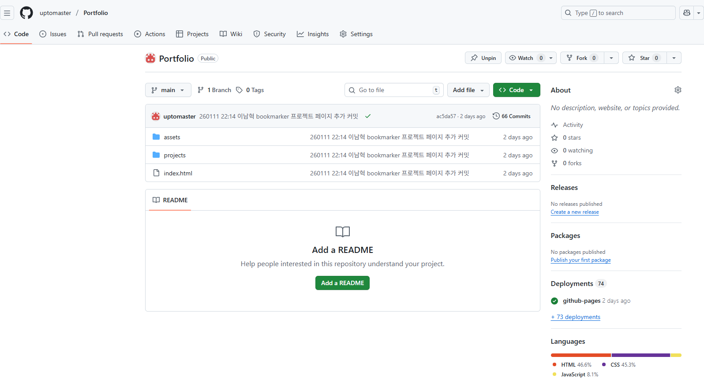Unpin the Portfolio repository
This screenshot has height=390, width=704.
click(483, 58)
